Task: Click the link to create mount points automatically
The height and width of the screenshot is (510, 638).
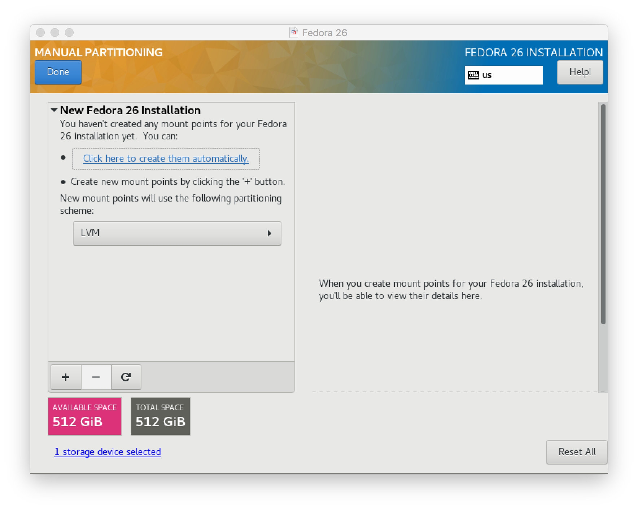Action: (166, 159)
